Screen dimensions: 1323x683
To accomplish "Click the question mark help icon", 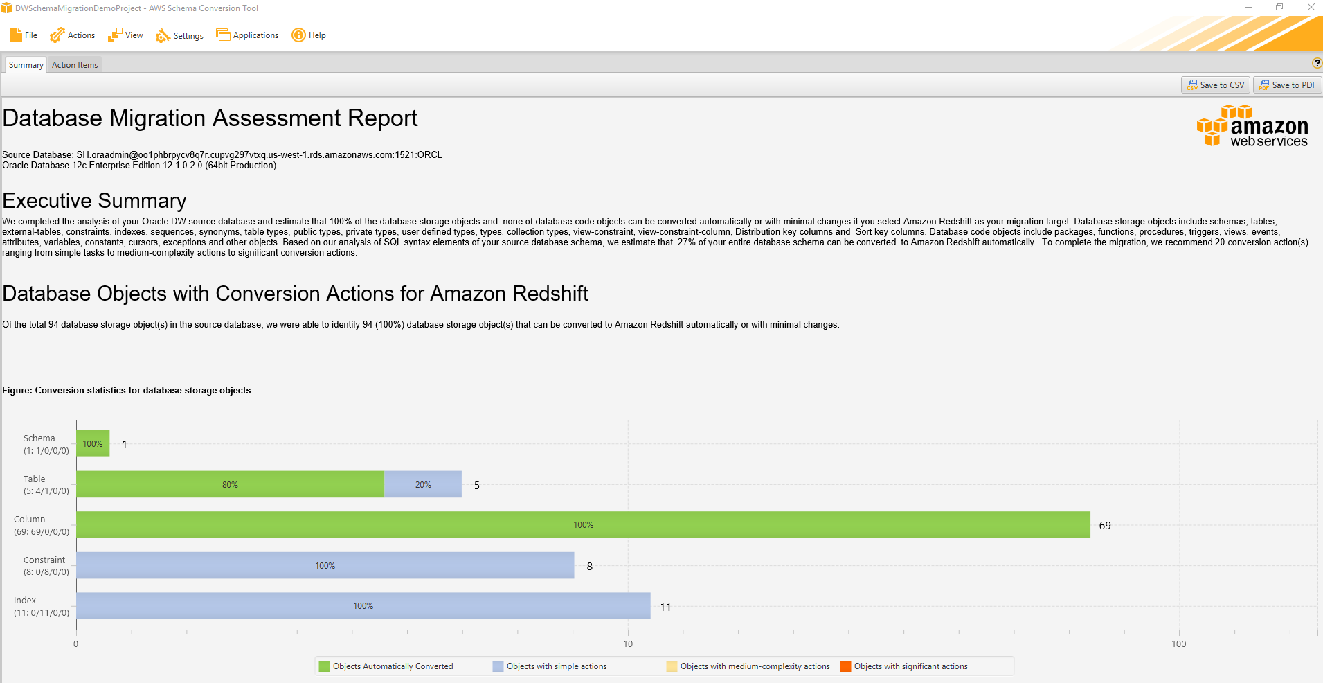I will tap(1317, 63).
